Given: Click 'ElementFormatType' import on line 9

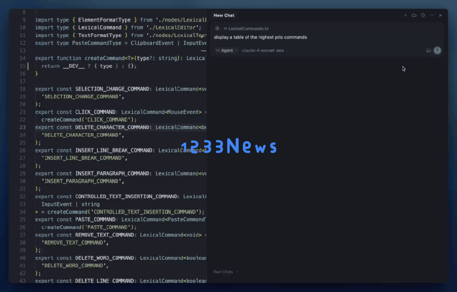Looking at the screenshot, I should point(105,20).
